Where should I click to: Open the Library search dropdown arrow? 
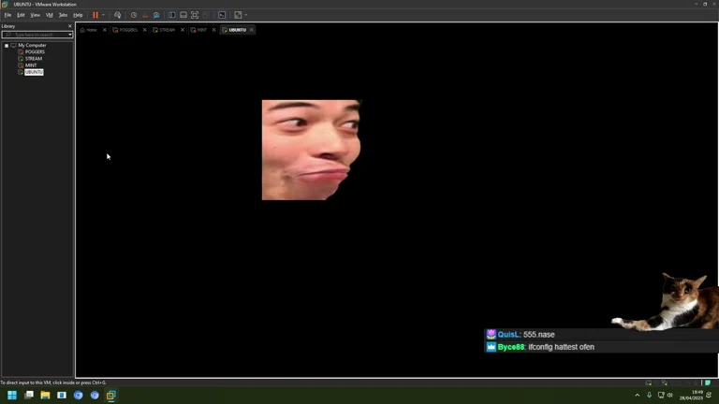69,35
